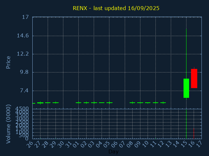Select day label 17 on x-axis

coord(199,144)
